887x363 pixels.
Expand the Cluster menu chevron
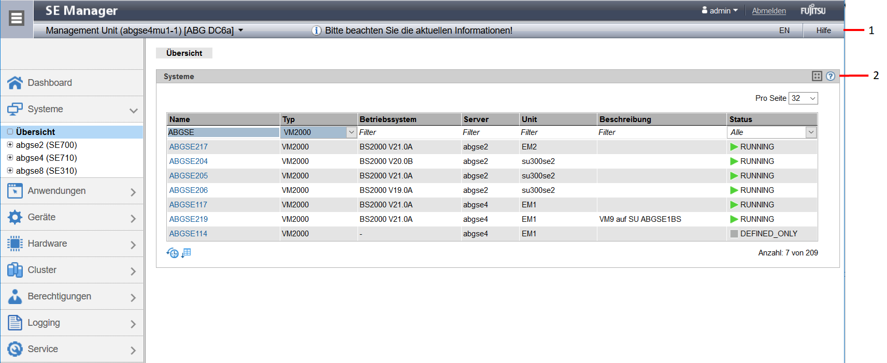pos(134,271)
